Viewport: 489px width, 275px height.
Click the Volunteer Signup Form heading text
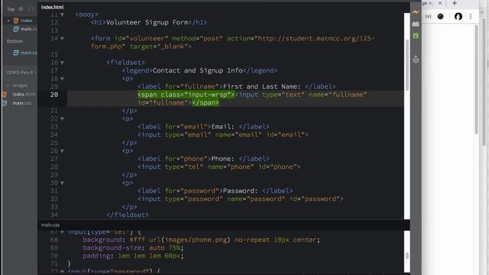pos(147,22)
